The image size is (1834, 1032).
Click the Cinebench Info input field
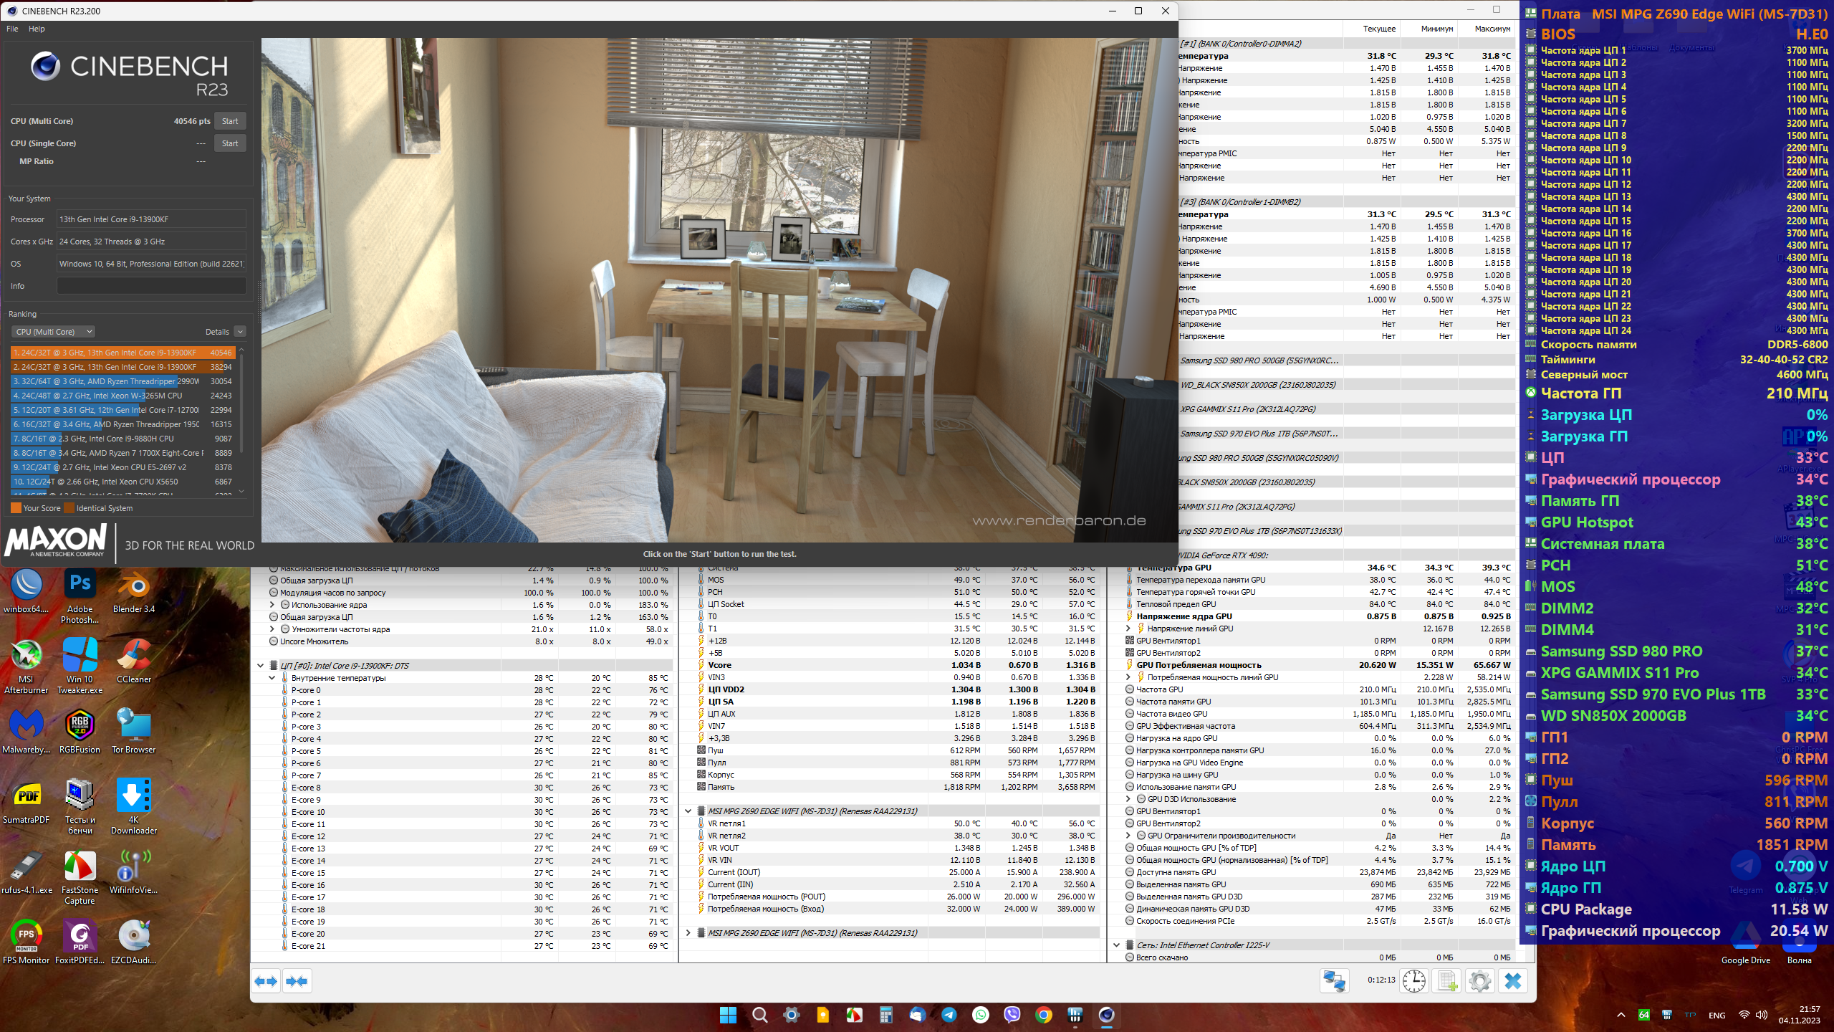[x=151, y=286]
